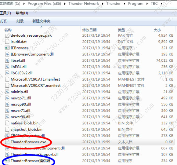Click the ThunderBrowser操你妈 application icon
Viewport: 177px width, 165px height.
[7, 161]
